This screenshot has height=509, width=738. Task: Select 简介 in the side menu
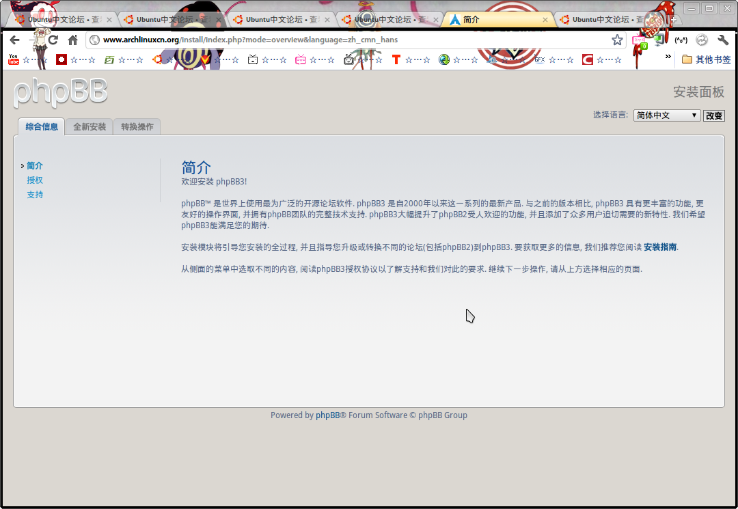coord(35,165)
